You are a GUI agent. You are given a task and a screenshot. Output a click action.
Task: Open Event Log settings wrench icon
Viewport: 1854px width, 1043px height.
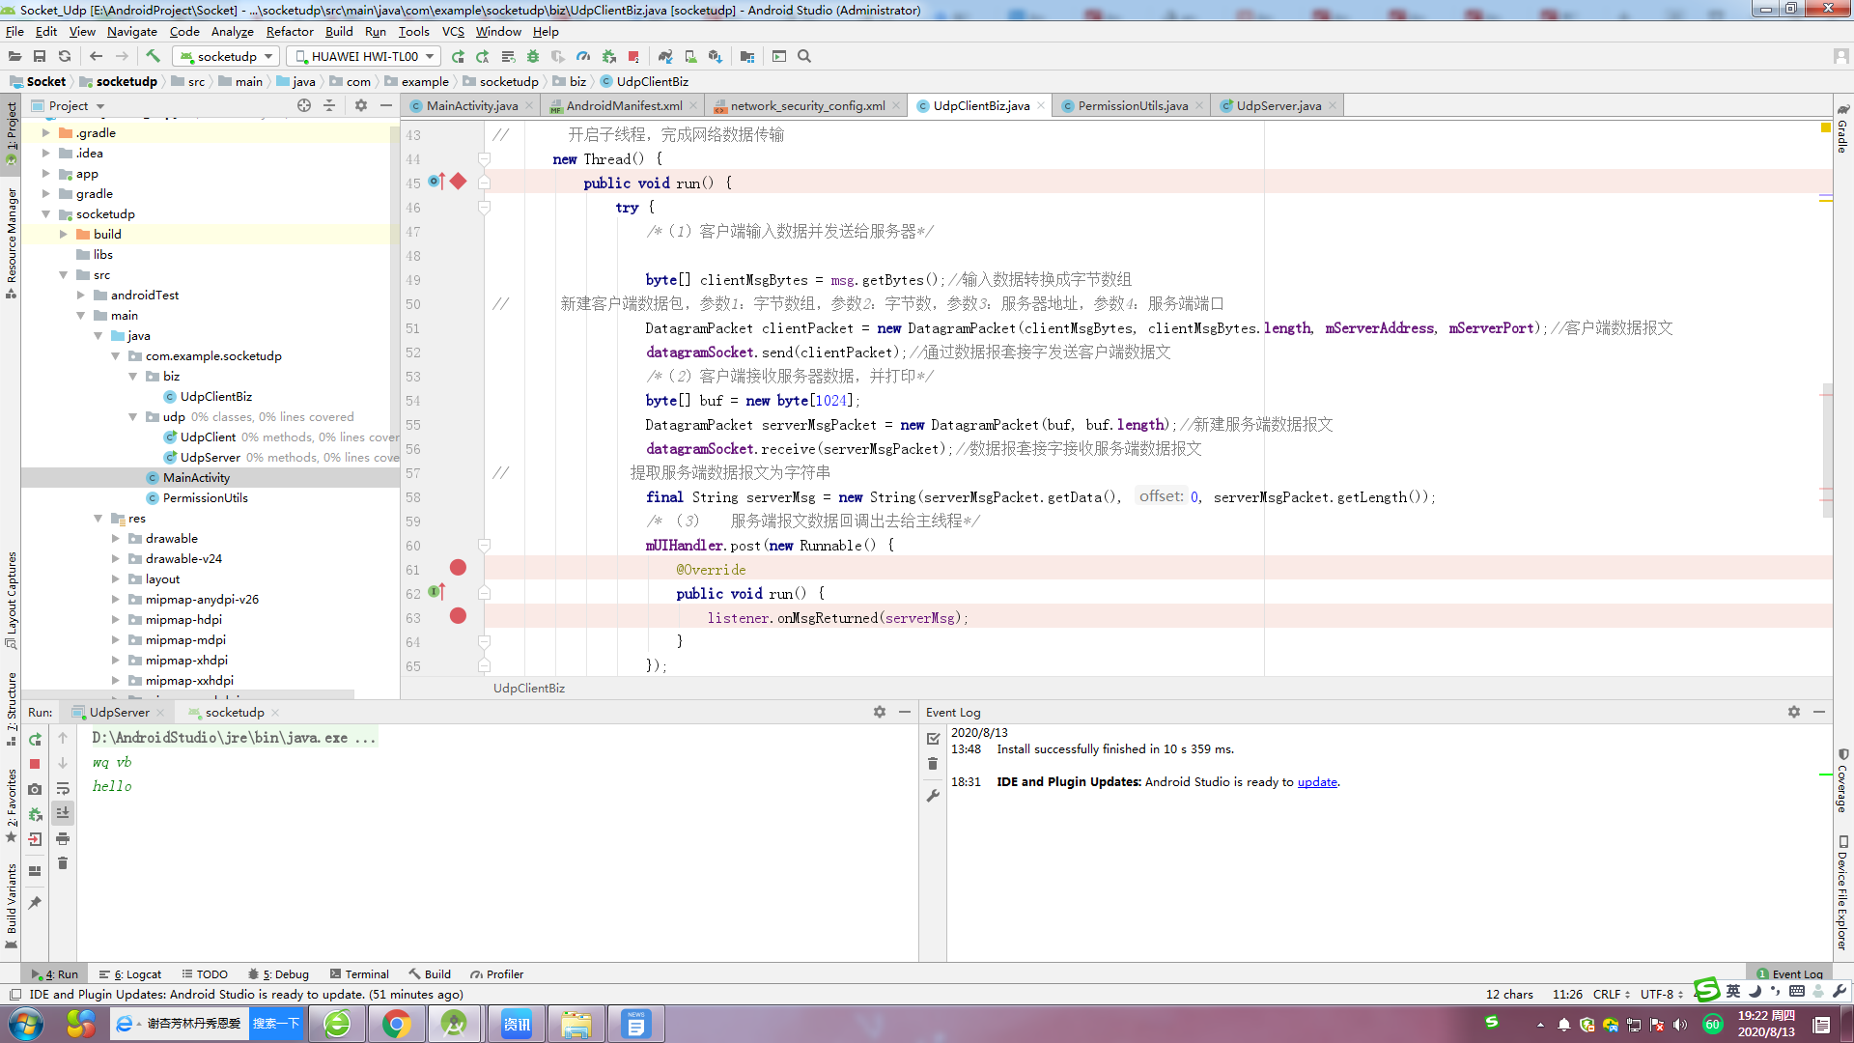click(x=933, y=796)
